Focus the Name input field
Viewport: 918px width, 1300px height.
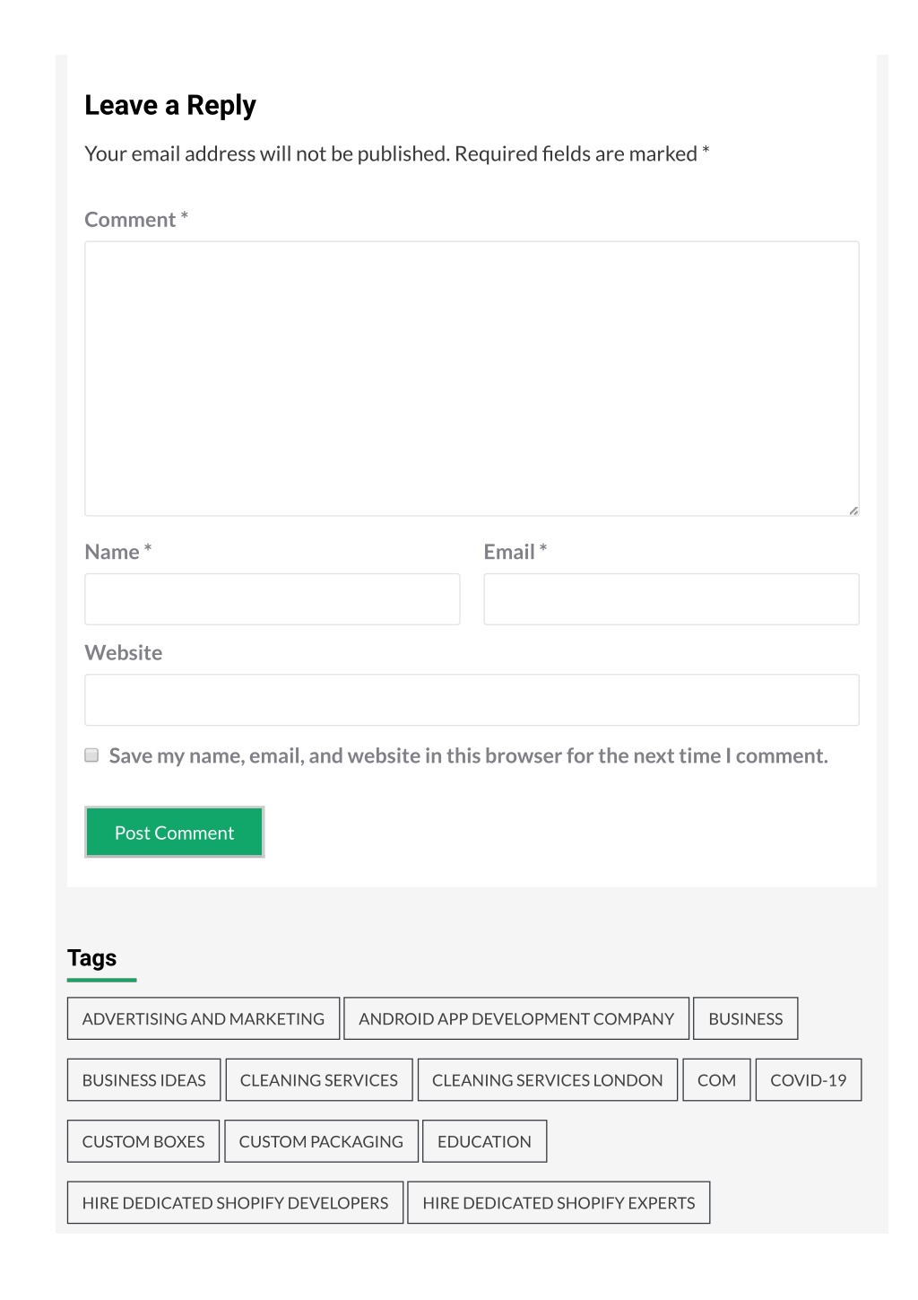point(273,599)
